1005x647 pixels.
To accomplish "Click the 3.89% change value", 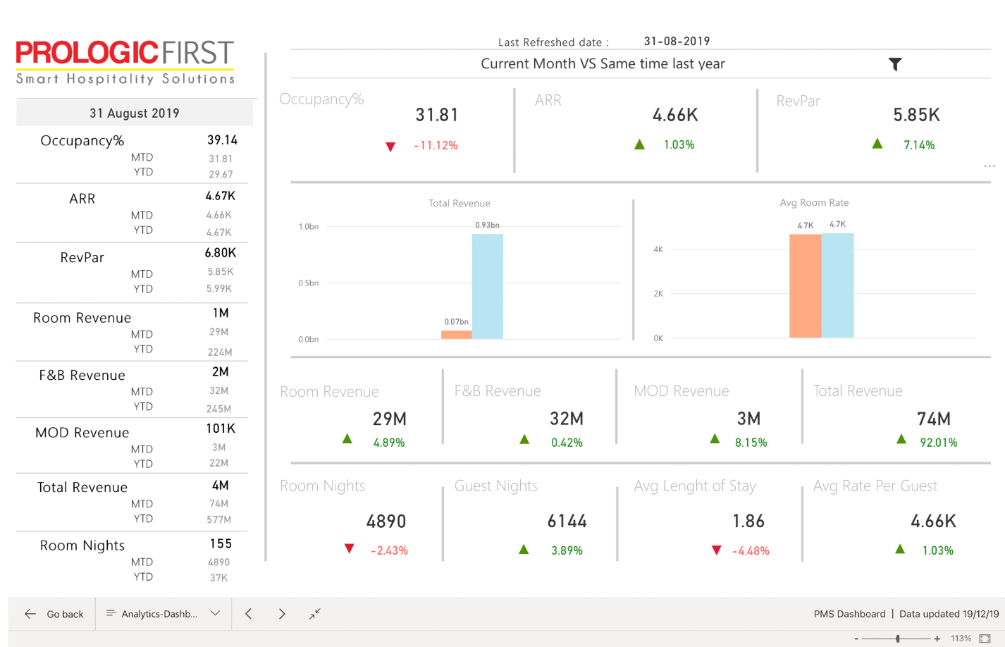I will point(567,550).
